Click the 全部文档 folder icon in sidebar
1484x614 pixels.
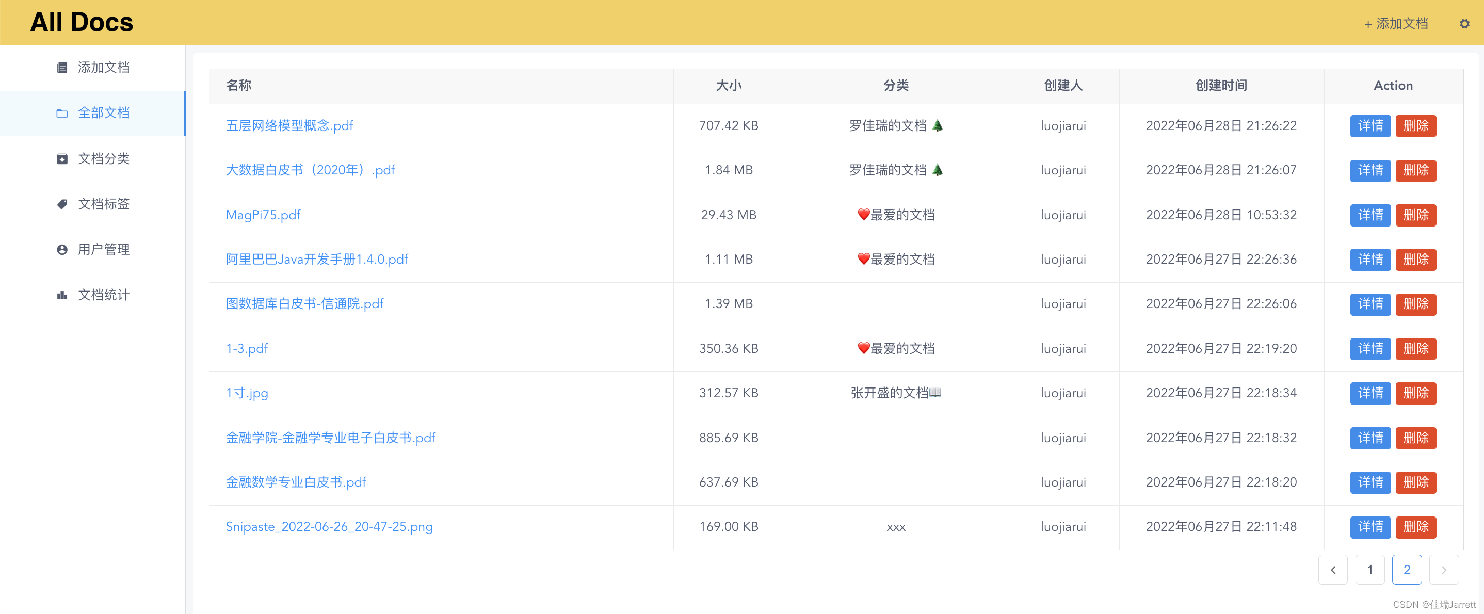point(62,113)
